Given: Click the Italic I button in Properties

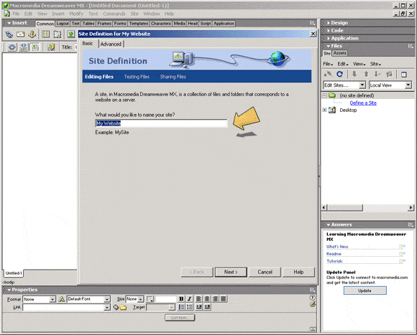Looking at the screenshot, I should pos(189,299).
